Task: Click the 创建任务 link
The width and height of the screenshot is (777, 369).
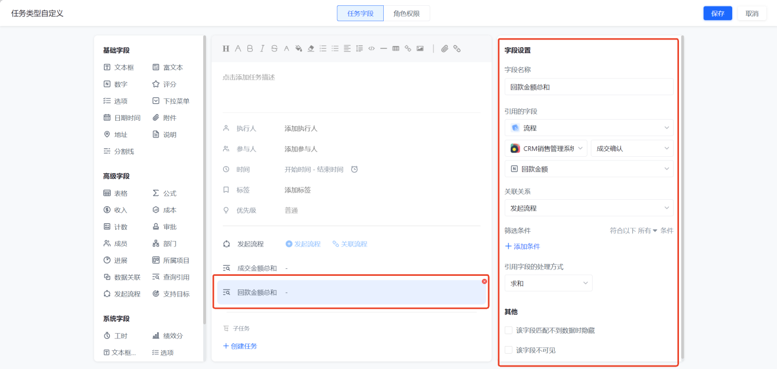Action: pos(240,346)
